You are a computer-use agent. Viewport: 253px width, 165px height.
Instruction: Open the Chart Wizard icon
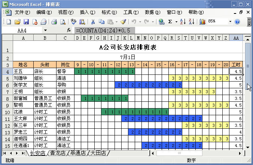coord(202,22)
